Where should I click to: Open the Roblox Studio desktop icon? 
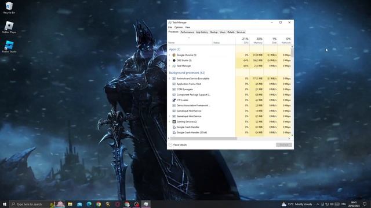pos(9,46)
